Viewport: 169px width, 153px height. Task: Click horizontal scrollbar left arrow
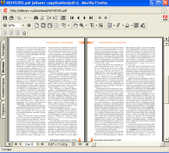pos(93,144)
